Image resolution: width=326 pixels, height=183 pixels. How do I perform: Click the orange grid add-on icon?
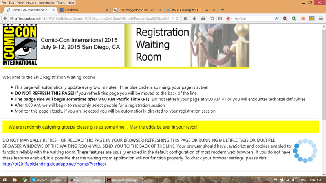pyautogui.click(x=311, y=18)
